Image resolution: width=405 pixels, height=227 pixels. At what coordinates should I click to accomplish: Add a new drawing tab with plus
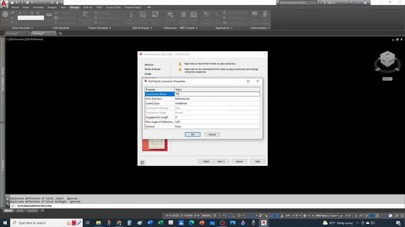(60, 33)
